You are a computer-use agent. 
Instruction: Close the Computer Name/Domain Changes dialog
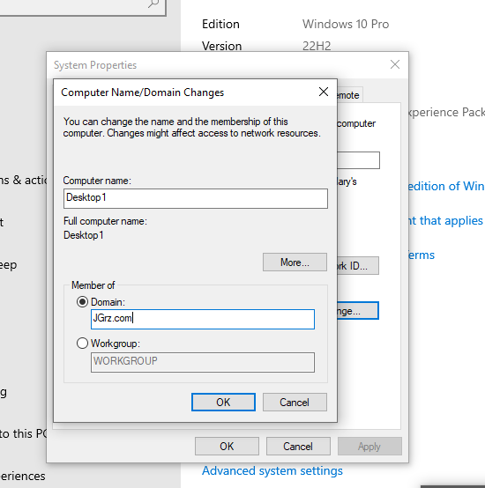pyautogui.click(x=324, y=92)
